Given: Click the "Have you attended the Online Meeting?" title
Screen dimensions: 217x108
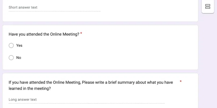Looking at the screenshot, I should click(44, 34).
